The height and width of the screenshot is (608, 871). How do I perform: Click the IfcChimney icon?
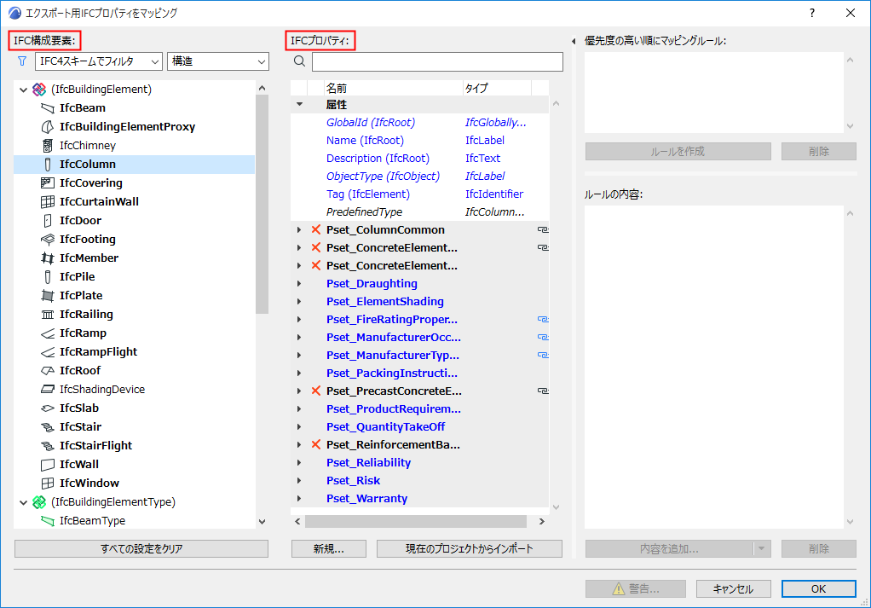[48, 146]
